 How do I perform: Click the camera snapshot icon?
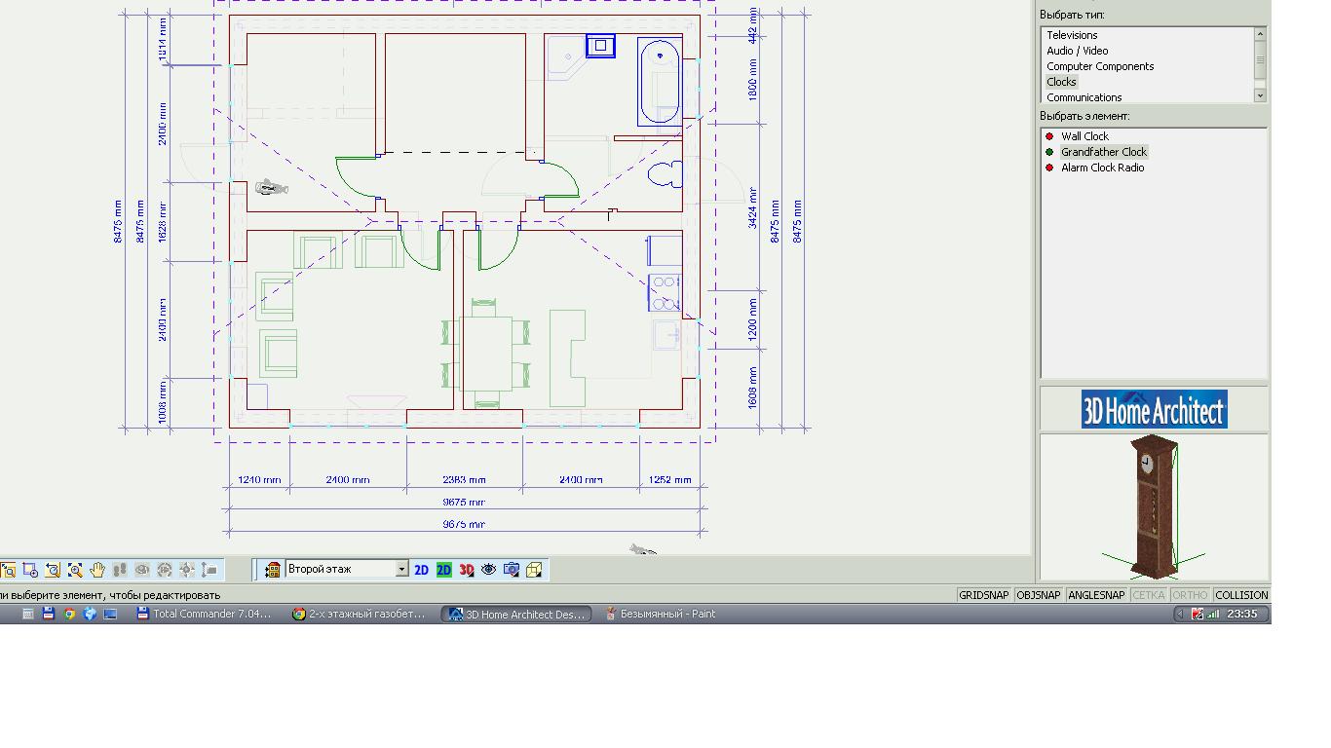pos(511,570)
